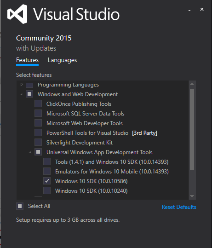Check ClickOnce Publishing Tools
The width and height of the screenshot is (212, 248).
(x=38, y=104)
